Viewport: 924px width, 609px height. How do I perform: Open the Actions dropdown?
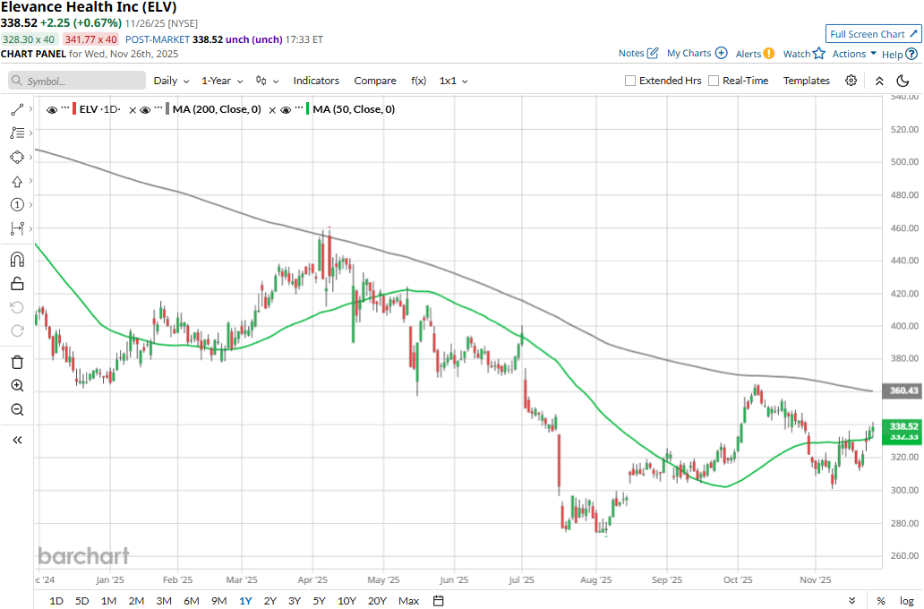coord(854,54)
